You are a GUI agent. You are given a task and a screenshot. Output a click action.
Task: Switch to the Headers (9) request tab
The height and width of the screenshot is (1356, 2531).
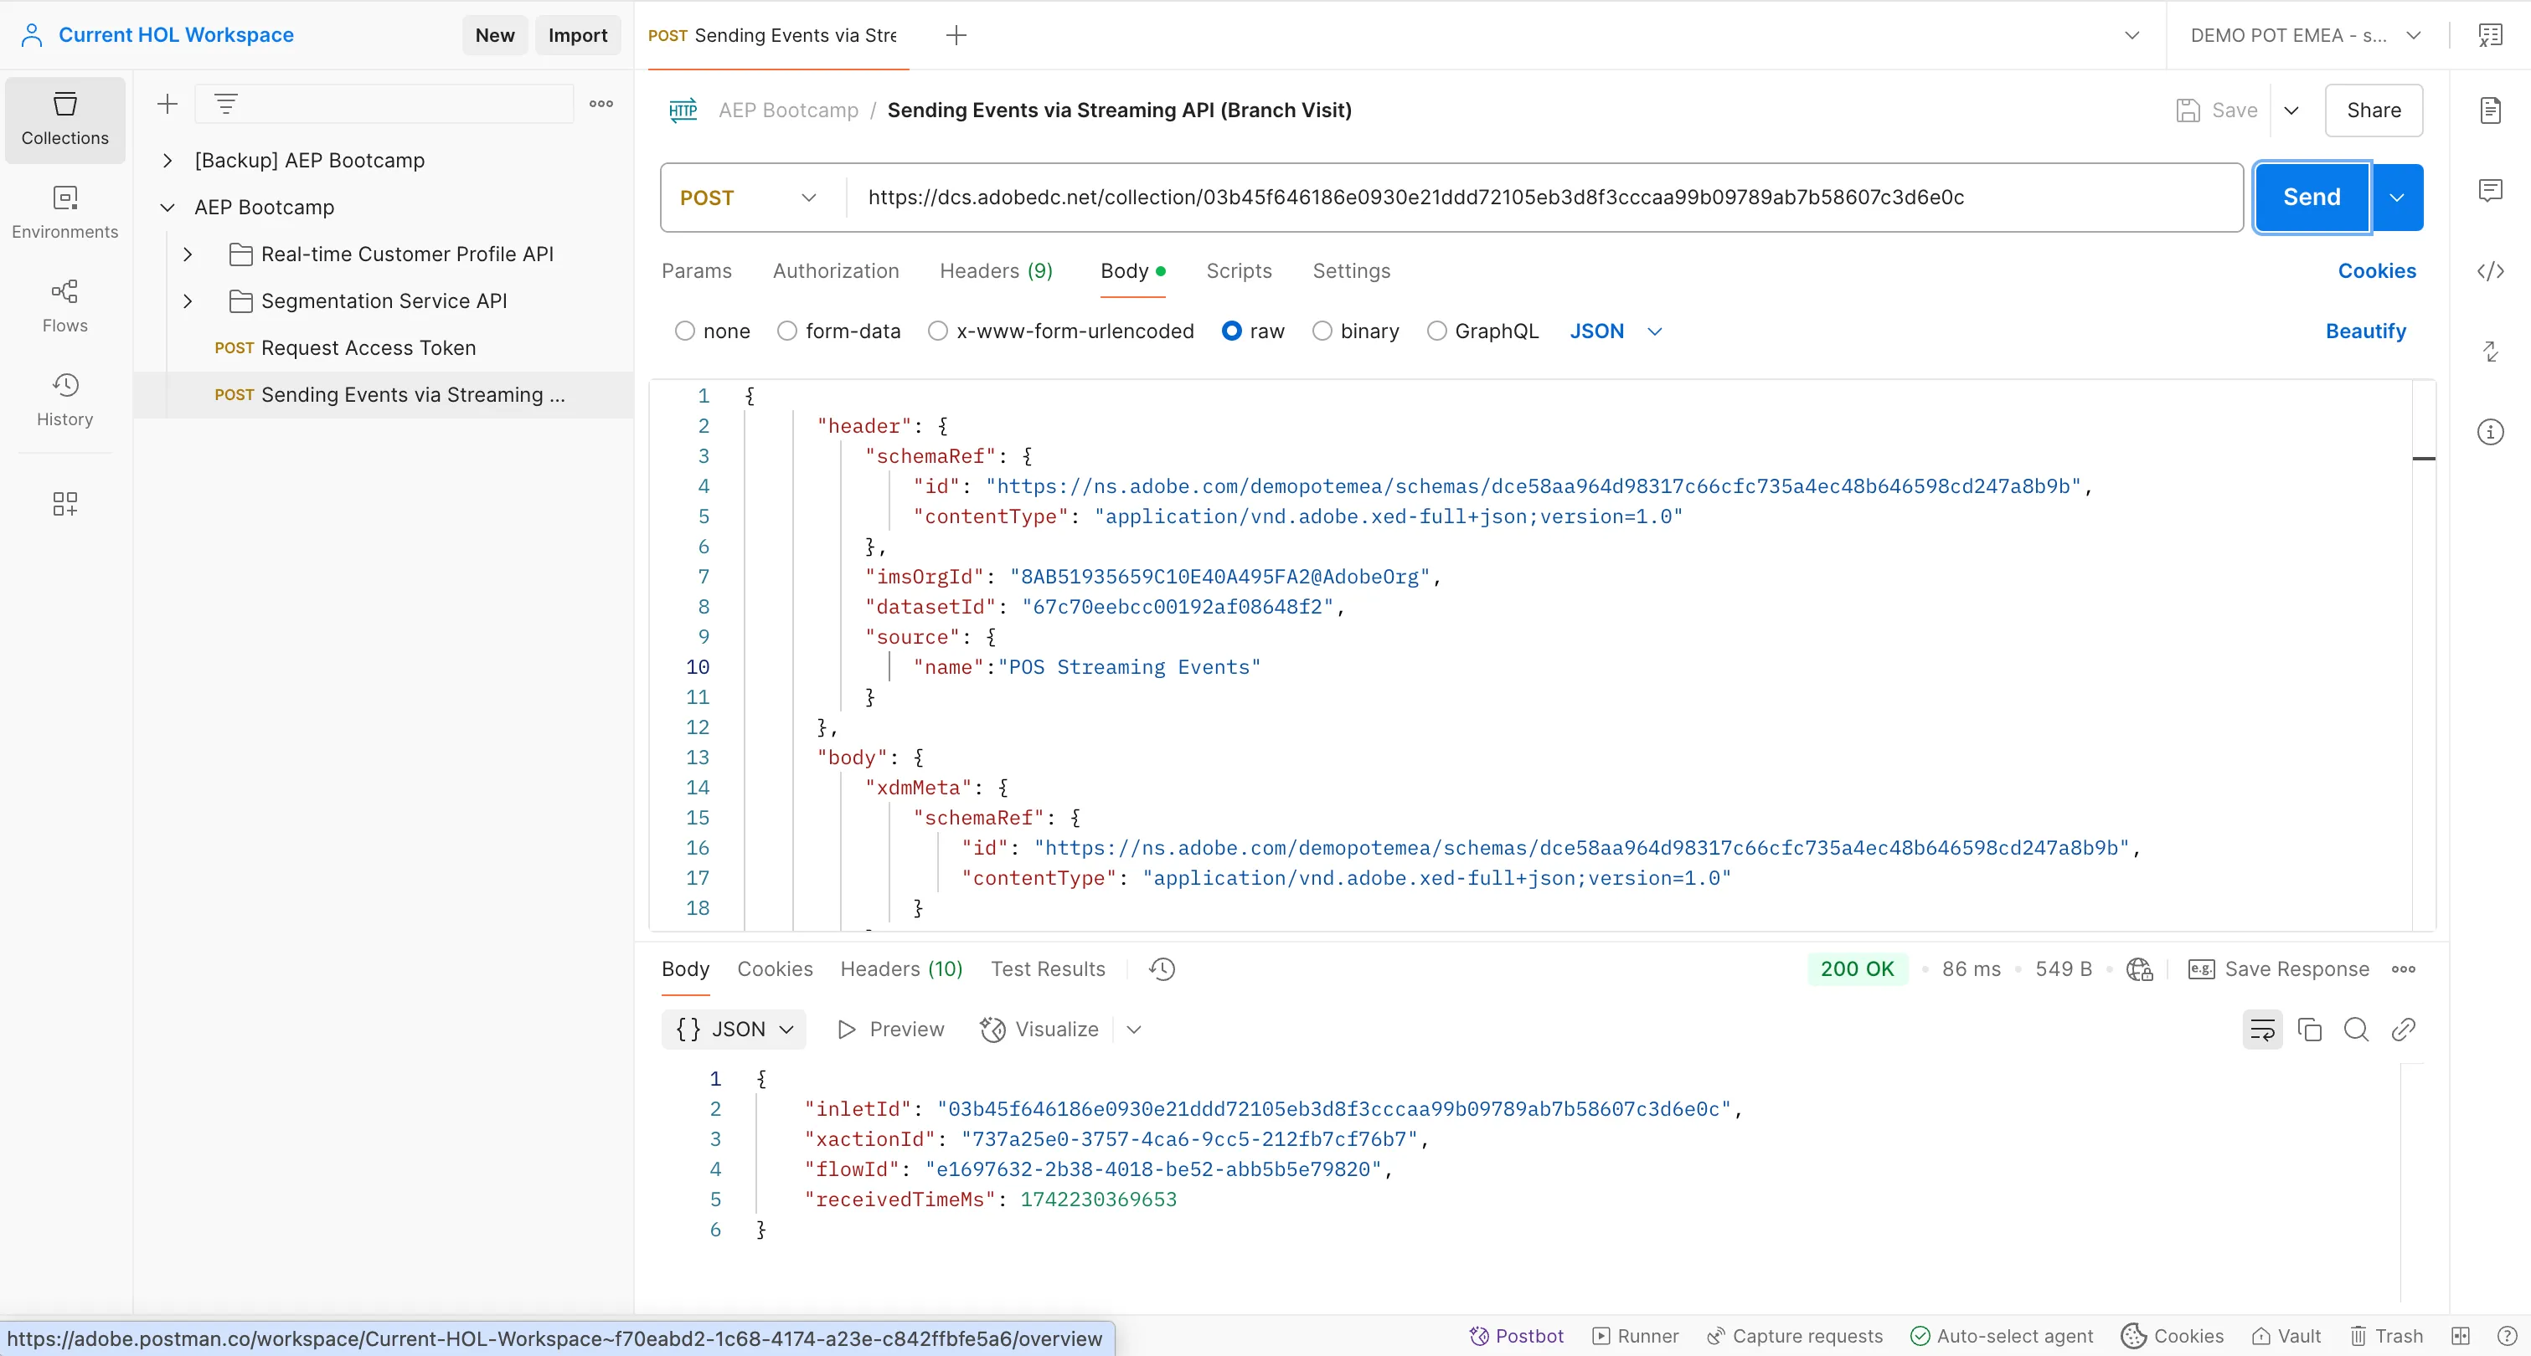click(x=997, y=271)
